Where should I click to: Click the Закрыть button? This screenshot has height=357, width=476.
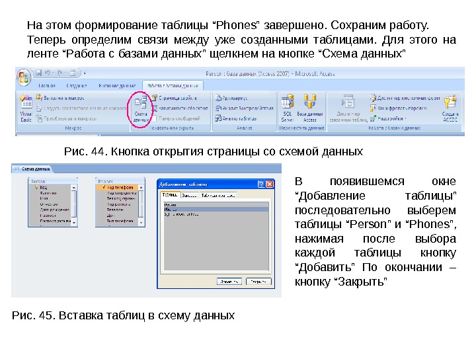tap(258, 282)
